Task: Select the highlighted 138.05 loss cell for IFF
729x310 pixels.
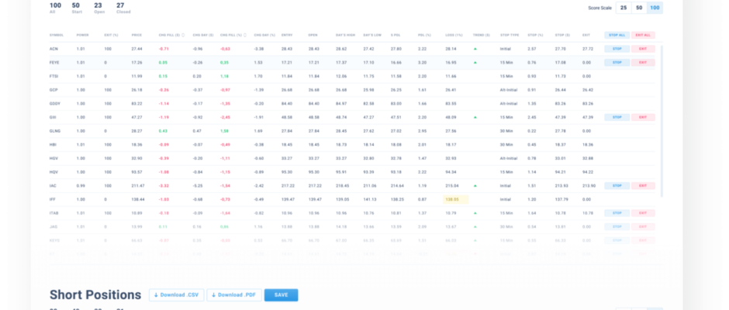Action: (x=456, y=199)
